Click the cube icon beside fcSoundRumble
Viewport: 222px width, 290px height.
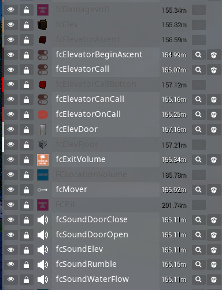213,265
